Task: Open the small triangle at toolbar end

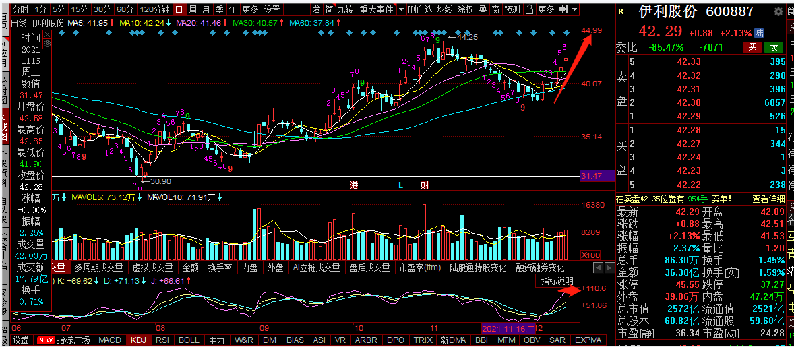Action: (574, 9)
